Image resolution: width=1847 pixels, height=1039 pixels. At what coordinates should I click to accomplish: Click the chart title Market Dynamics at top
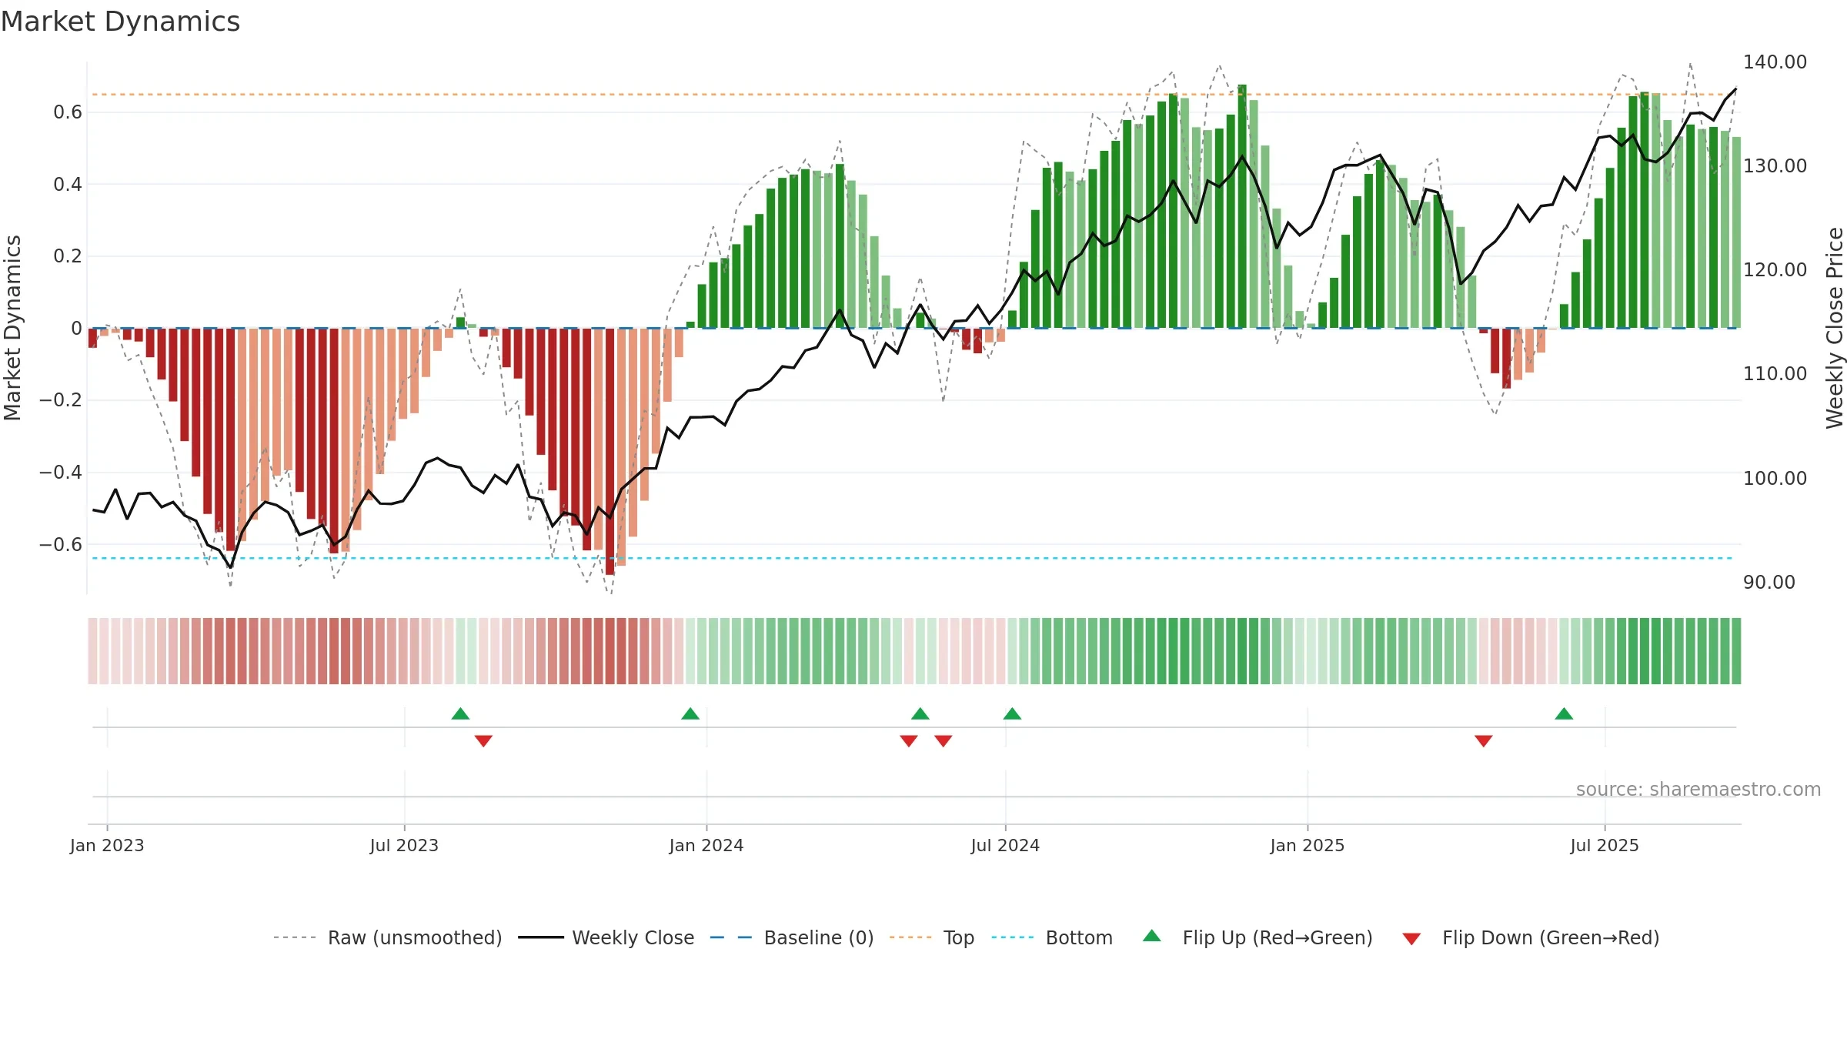(x=120, y=22)
